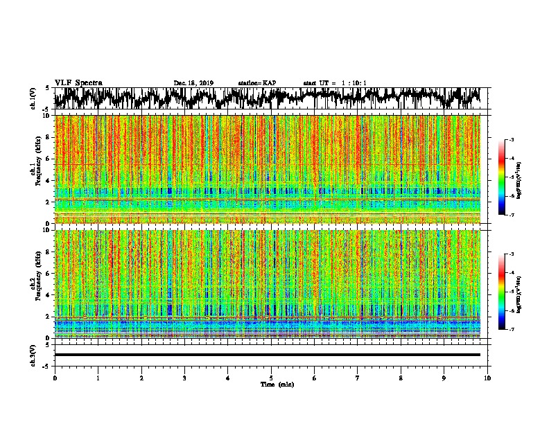Viewport: 549px width, 424px height.
Task: Click the "ch.1(V)" axis label
Action: (33, 98)
